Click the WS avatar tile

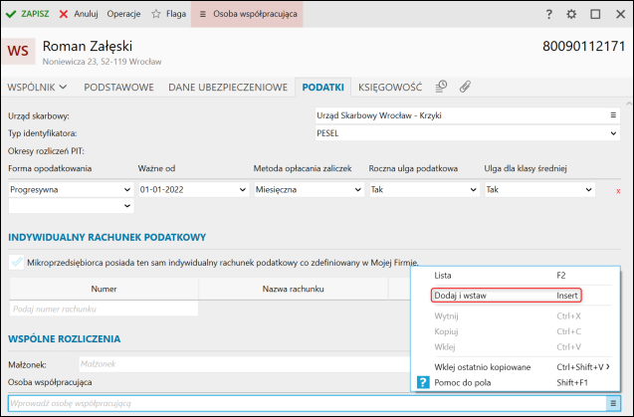[x=19, y=51]
